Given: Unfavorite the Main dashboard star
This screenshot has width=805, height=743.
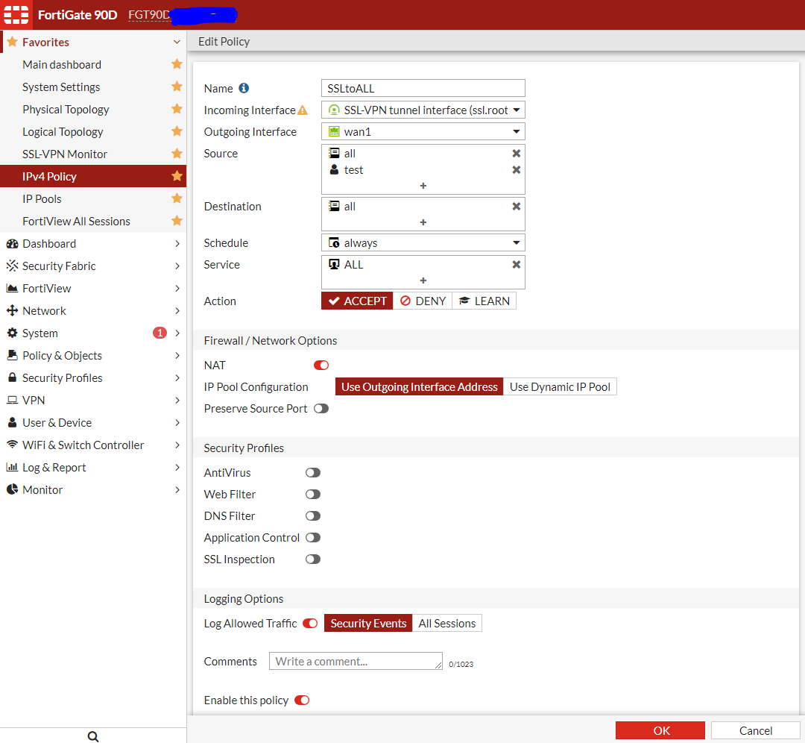Looking at the screenshot, I should coord(177,64).
